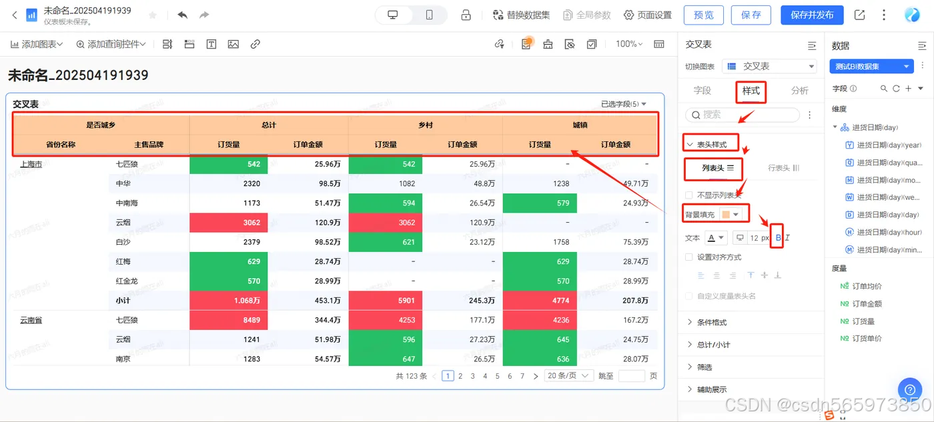Search fields with the magnifier icon
Screen dimensions: 934x422
pos(884,88)
